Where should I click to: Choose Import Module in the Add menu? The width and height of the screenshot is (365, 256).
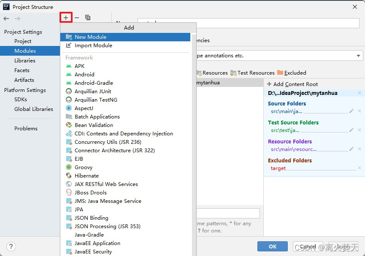coord(125,46)
